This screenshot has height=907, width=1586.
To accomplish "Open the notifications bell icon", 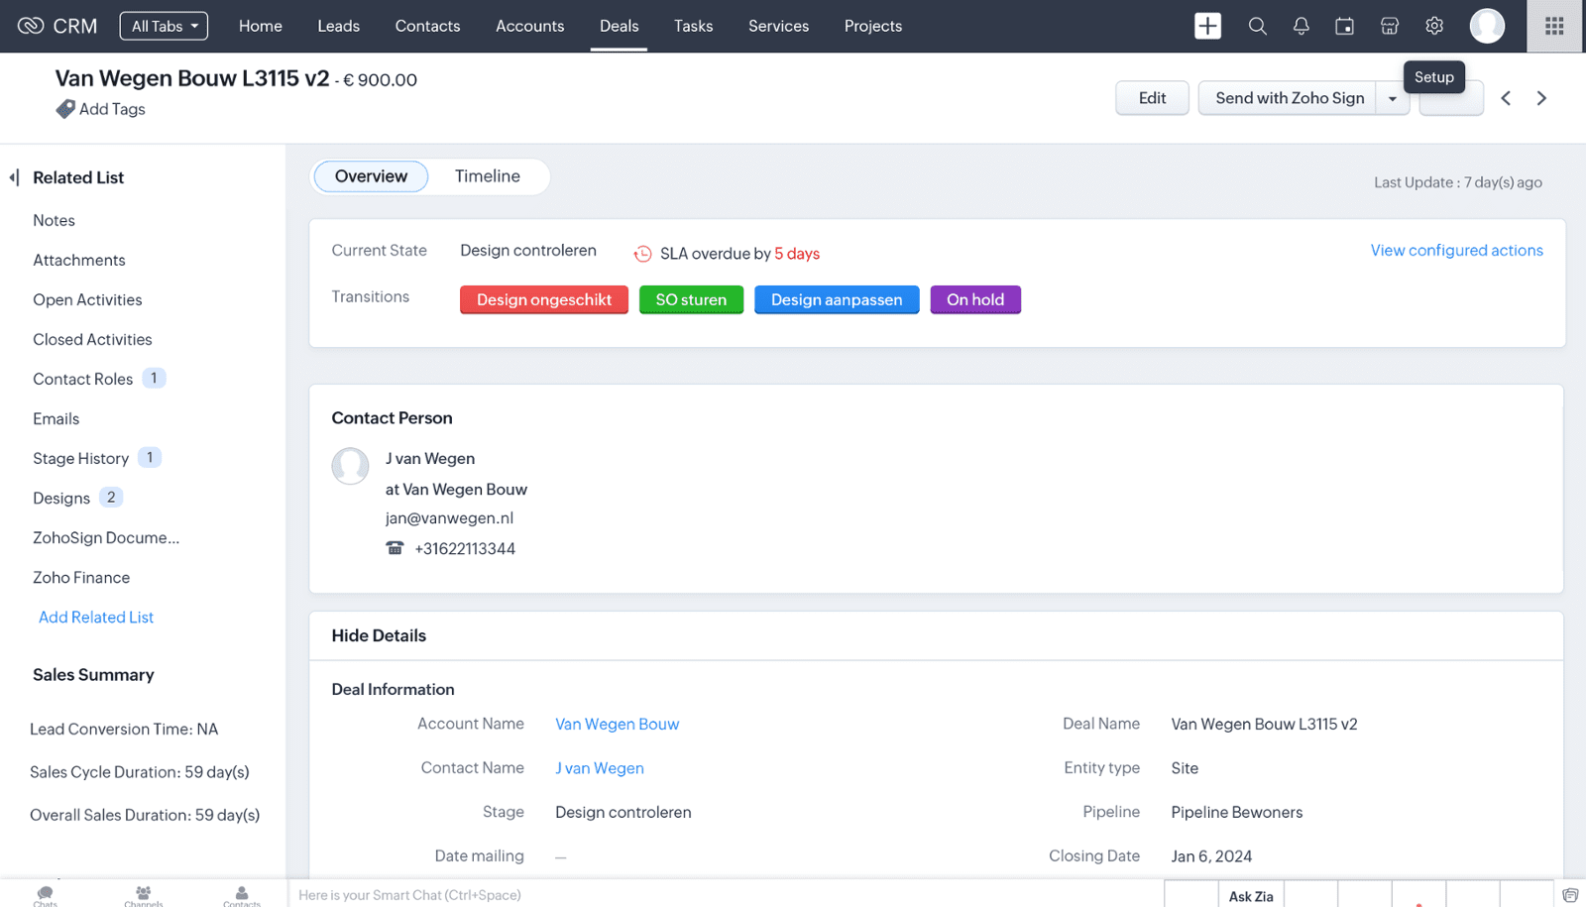I will click(1301, 26).
